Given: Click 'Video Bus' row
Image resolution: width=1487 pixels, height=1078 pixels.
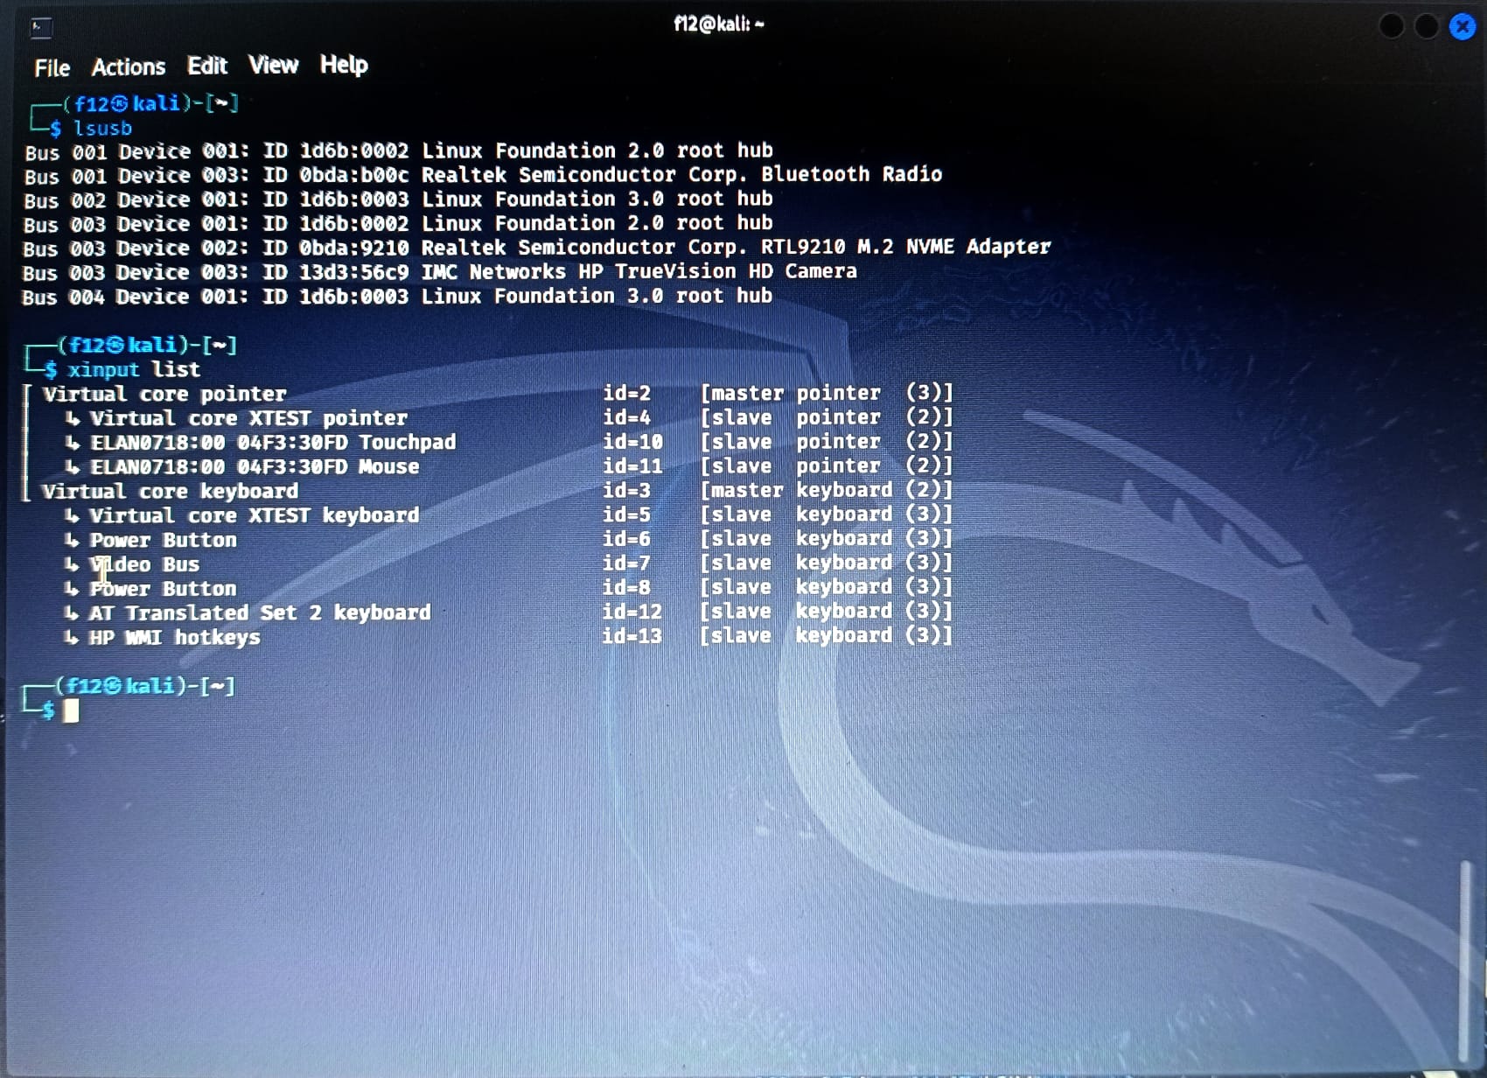Looking at the screenshot, I should click(508, 563).
